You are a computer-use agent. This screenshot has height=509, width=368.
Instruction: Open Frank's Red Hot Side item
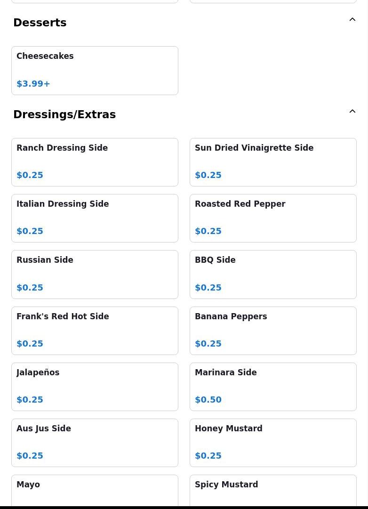95,331
